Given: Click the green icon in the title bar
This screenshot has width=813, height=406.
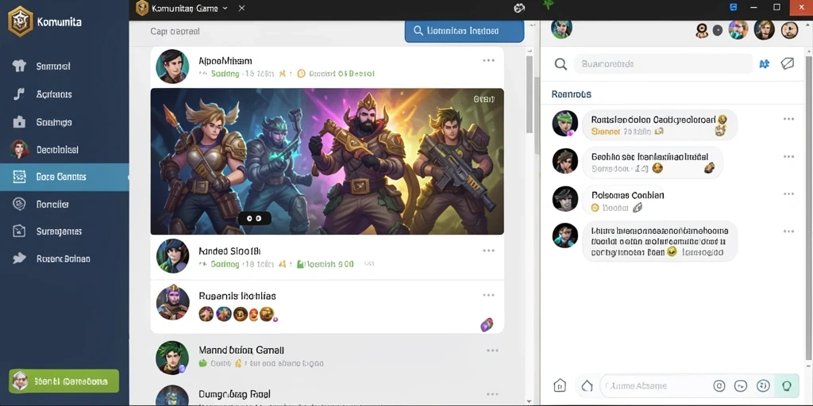Looking at the screenshot, I should (549, 6).
